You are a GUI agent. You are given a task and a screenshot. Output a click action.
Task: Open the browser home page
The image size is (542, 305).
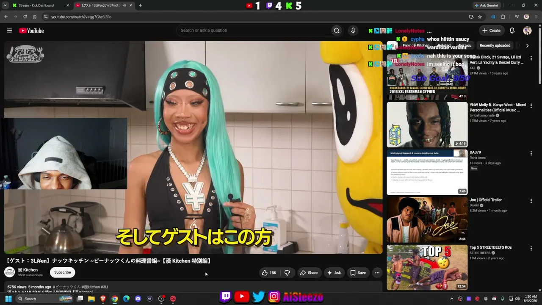[35, 17]
